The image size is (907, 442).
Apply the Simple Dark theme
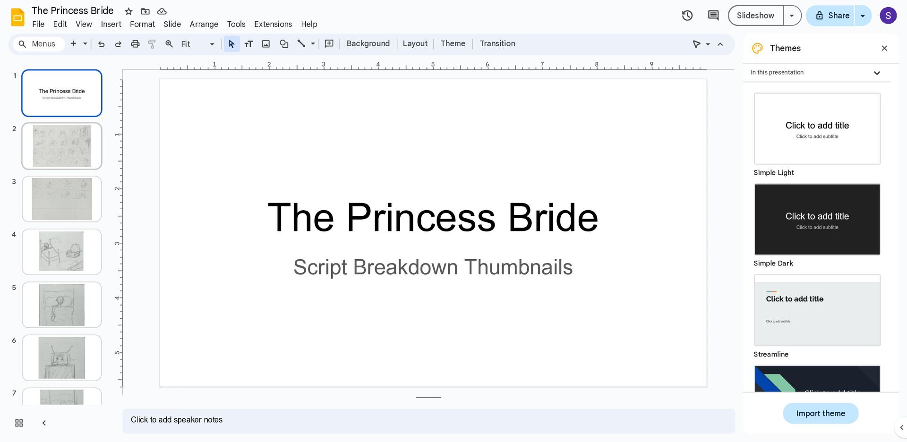pyautogui.click(x=817, y=220)
